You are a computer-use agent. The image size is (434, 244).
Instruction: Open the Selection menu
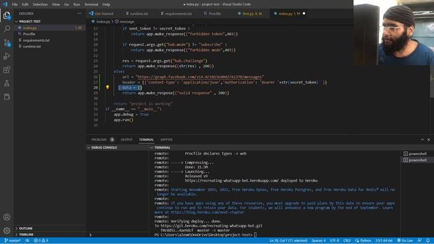(40, 4)
